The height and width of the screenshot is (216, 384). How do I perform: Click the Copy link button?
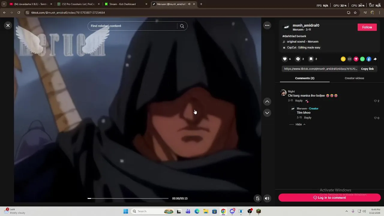(367, 69)
